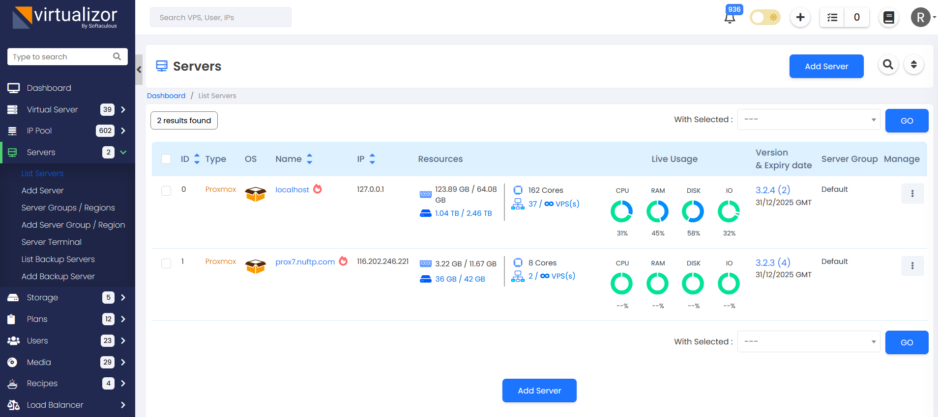The width and height of the screenshot is (938, 417).
Task: Click the top GO button
Action: pyautogui.click(x=907, y=121)
